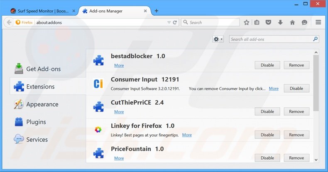Open the hamburger menu
This screenshot has height=172, width=328.
pyautogui.click(x=318, y=22)
